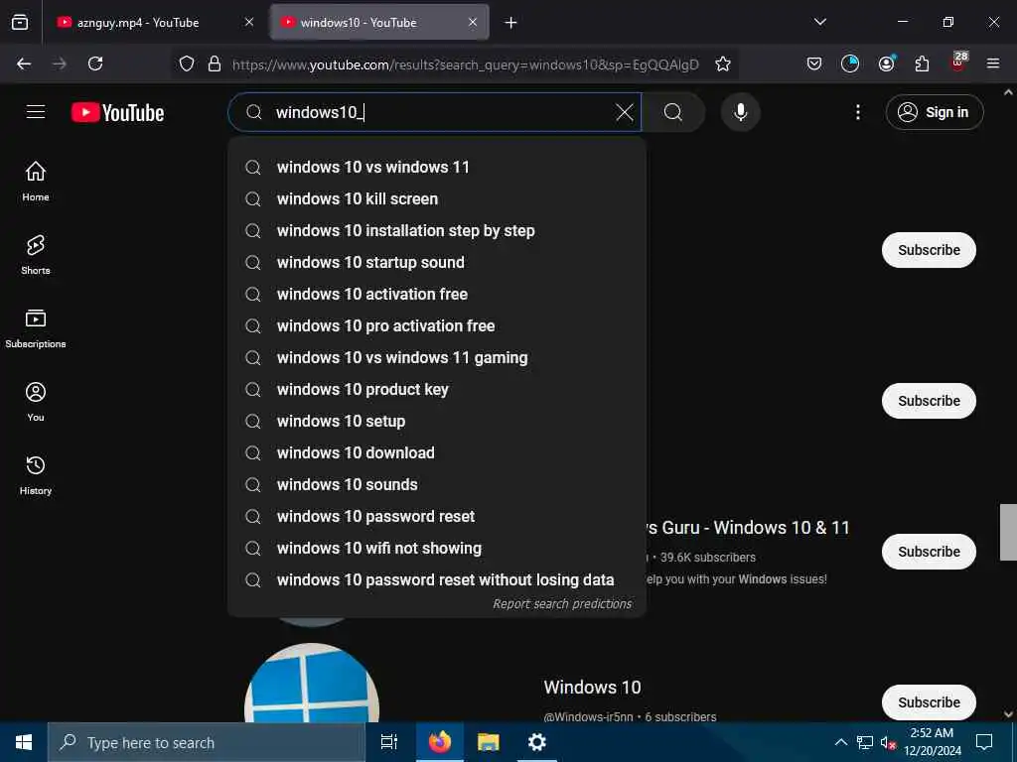Start voice search with the microphone icon

[x=740, y=113]
